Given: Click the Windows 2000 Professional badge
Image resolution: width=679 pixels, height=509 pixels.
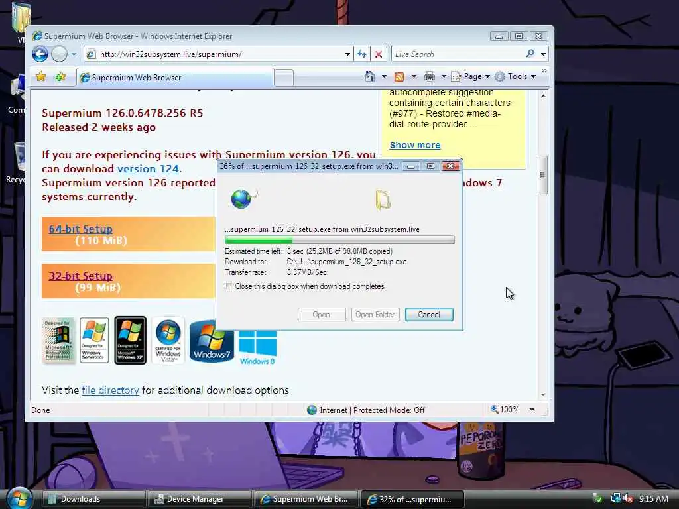Looking at the screenshot, I should point(58,340).
